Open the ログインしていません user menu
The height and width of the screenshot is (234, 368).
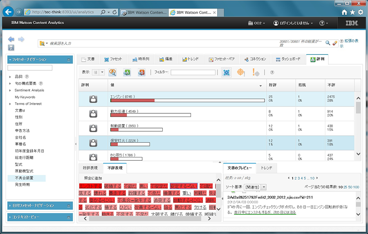[293, 23]
